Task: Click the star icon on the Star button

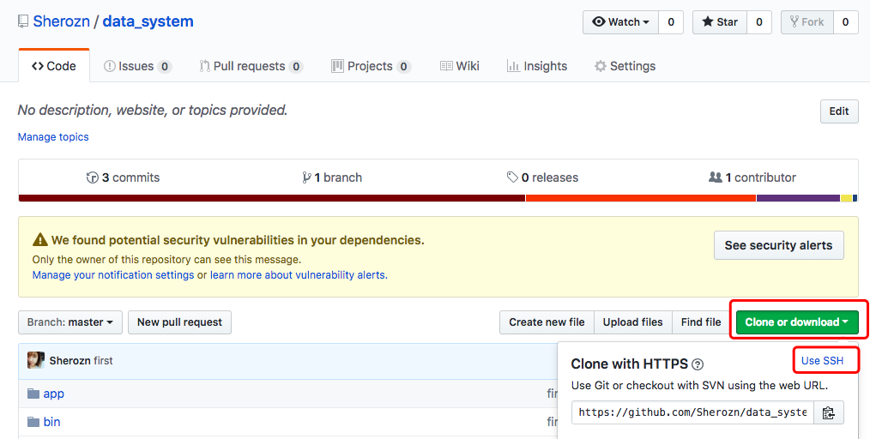Action: 708,21
